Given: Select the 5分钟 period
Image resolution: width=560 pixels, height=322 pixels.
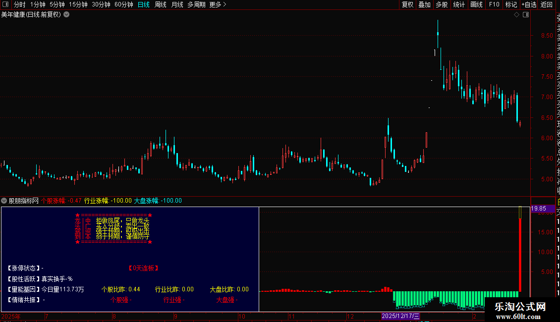Looking at the screenshot, I should coord(57,4).
